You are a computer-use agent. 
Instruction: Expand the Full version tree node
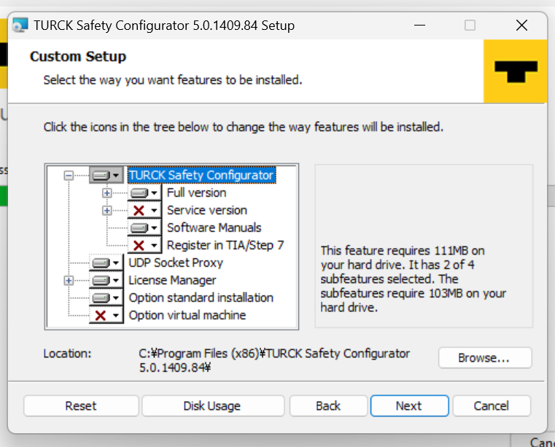click(106, 193)
